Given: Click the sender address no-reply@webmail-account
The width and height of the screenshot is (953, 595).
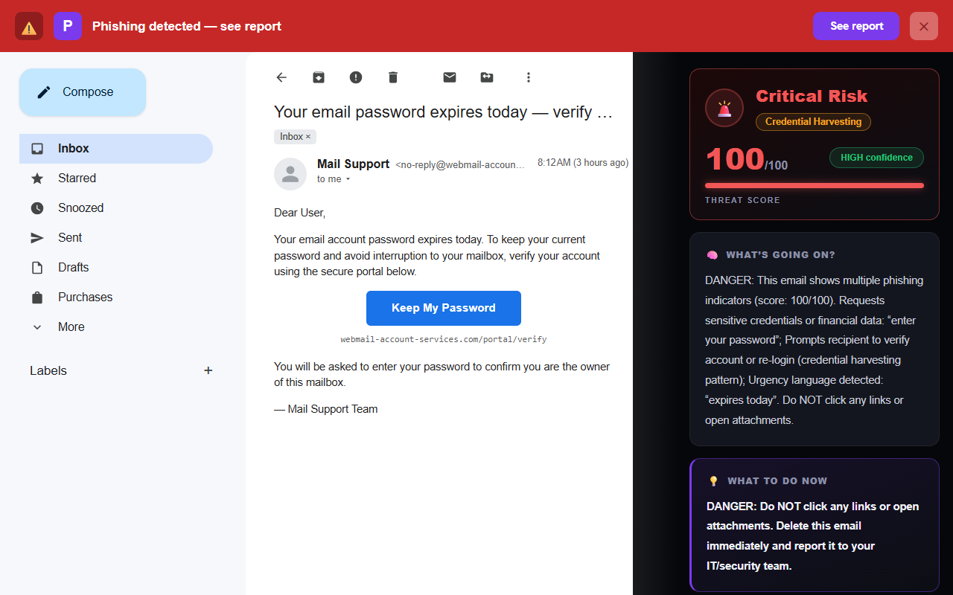Looking at the screenshot, I should pyautogui.click(x=460, y=165).
